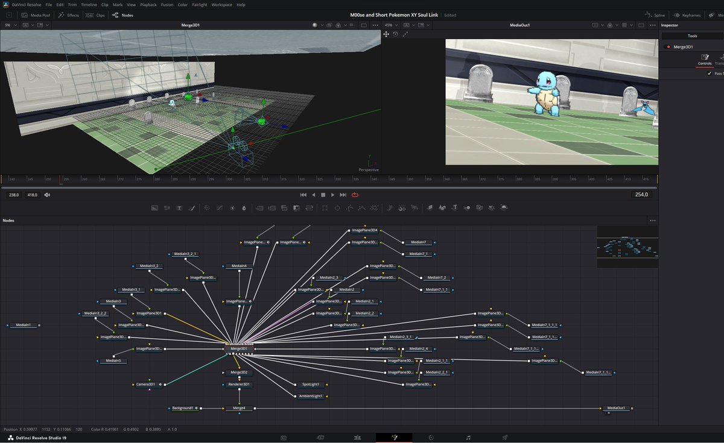Select the MediaOut1 node in the graph
This screenshot has width=724, height=443.
click(x=616, y=408)
